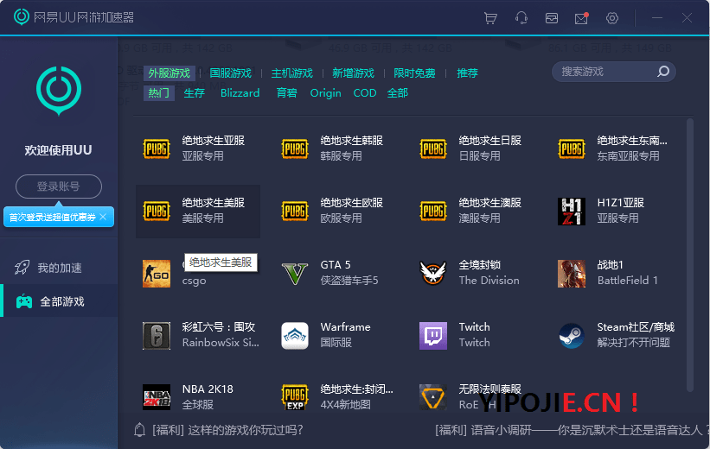The image size is (710, 449).
Task: Choose The Division game icon
Action: click(433, 274)
